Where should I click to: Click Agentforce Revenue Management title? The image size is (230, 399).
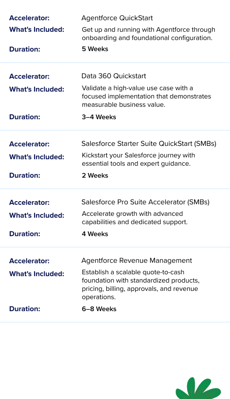click(x=137, y=260)
